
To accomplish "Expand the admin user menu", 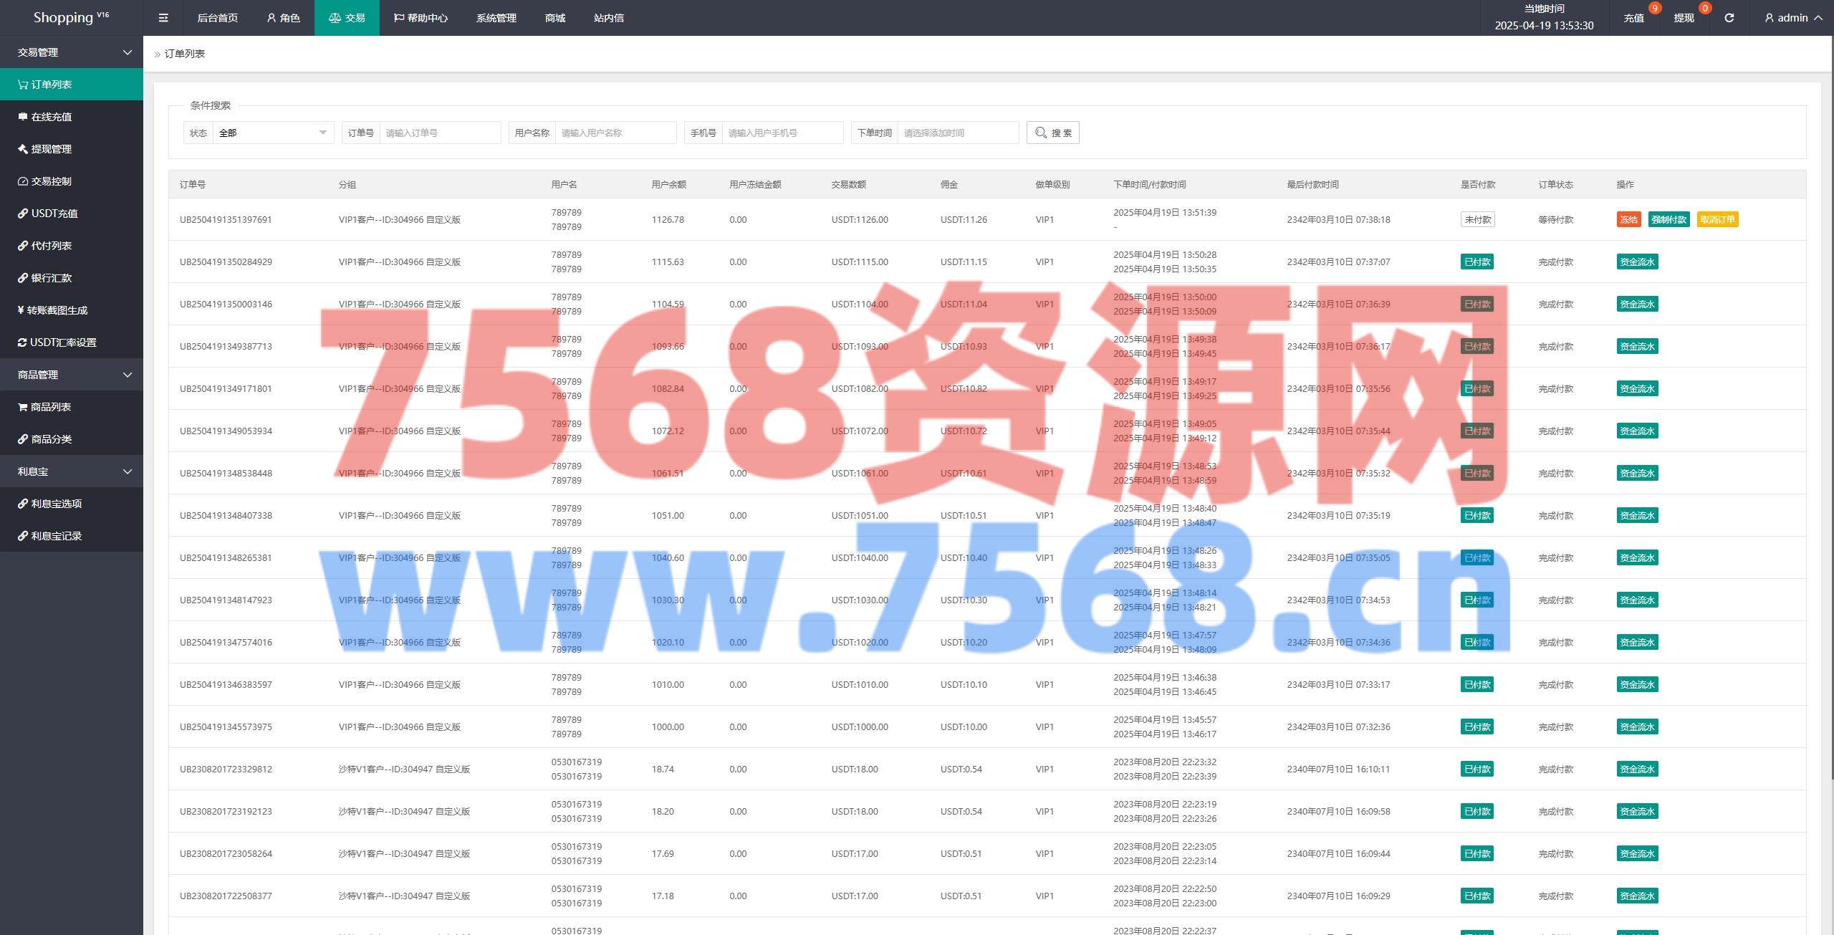I will 1793,18.
